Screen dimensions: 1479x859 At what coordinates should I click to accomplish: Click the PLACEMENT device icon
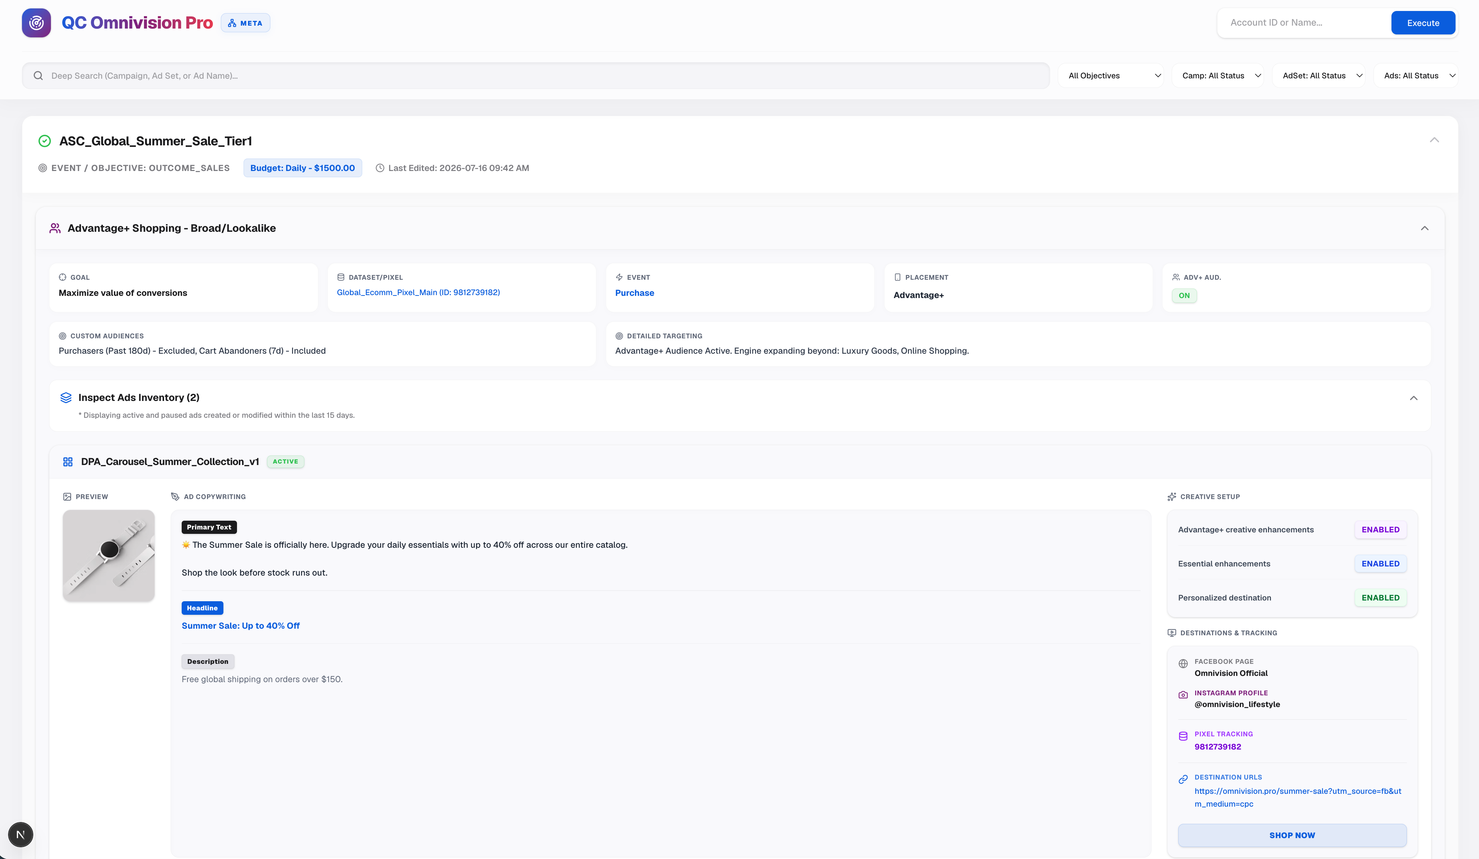(897, 277)
